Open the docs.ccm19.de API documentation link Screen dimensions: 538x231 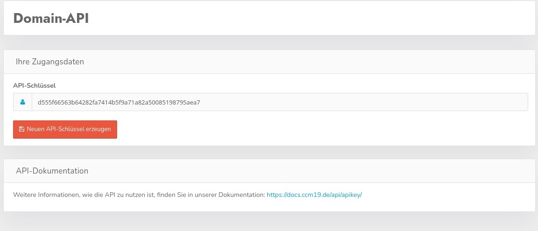314,195
